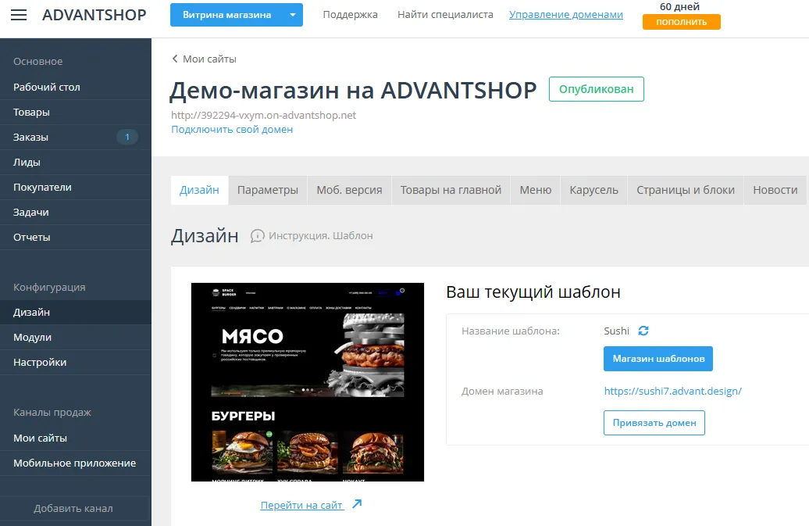Image resolution: width=809 pixels, height=526 pixels.
Task: Open the Магазин шаблонов catalog
Action: coord(658,359)
